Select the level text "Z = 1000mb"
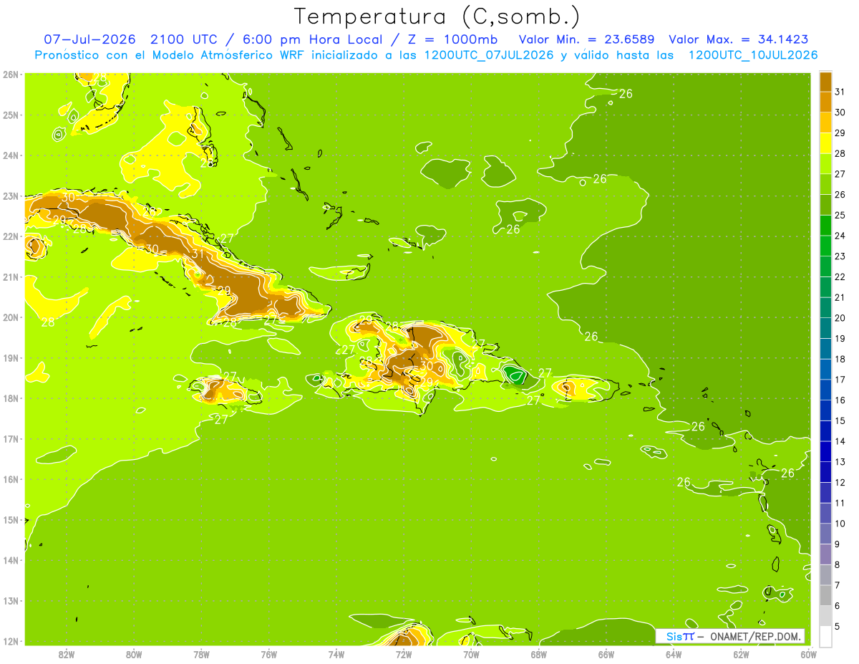 coord(454,39)
